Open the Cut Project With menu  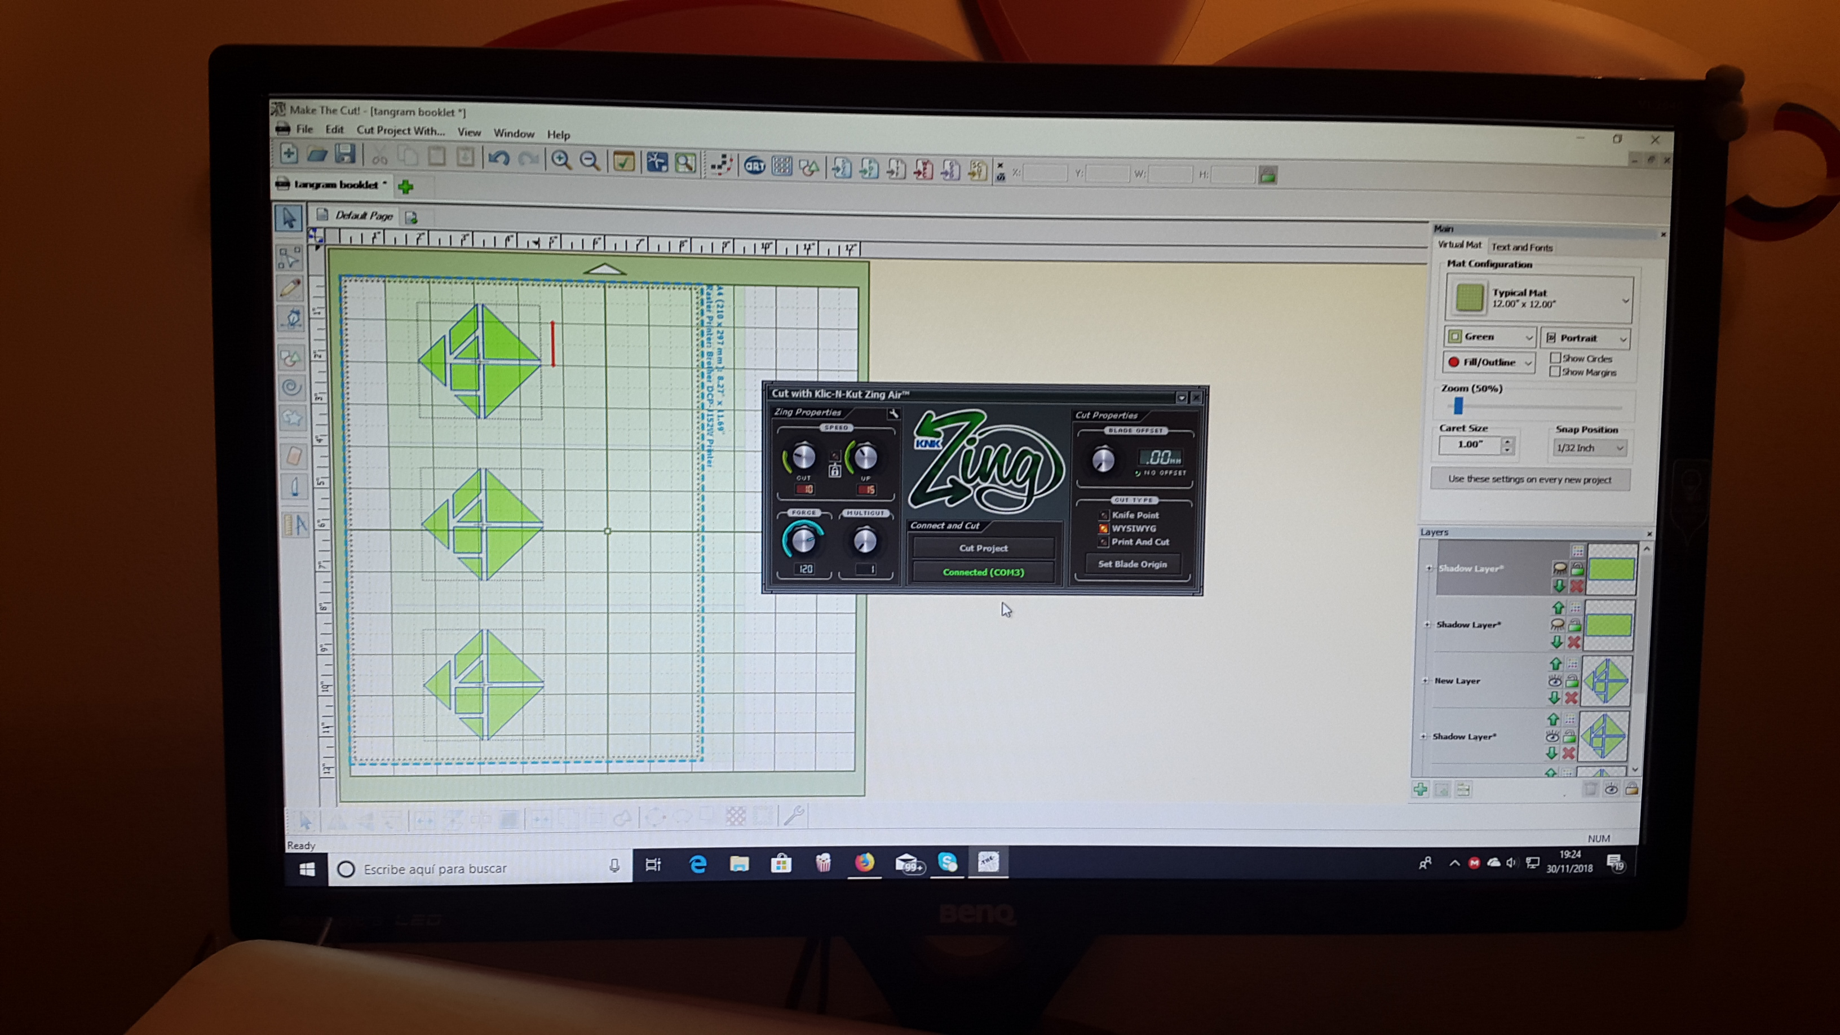(400, 131)
